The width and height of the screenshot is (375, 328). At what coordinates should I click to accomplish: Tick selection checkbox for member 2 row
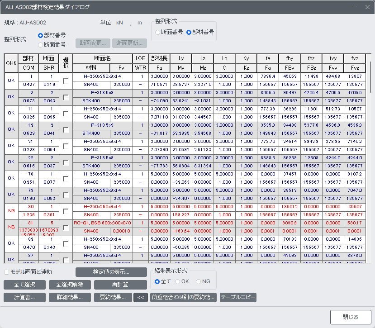coord(66,97)
